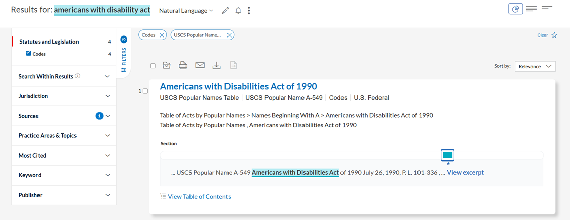Open Americans with Disabilities Act of 1990 result

pos(239,86)
